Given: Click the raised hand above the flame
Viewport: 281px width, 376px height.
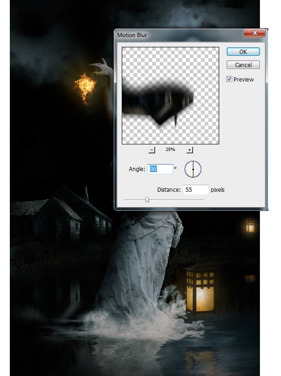Looking at the screenshot, I should (x=103, y=68).
